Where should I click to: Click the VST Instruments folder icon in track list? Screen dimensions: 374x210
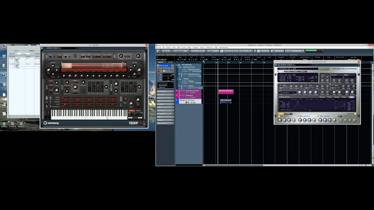click(179, 65)
